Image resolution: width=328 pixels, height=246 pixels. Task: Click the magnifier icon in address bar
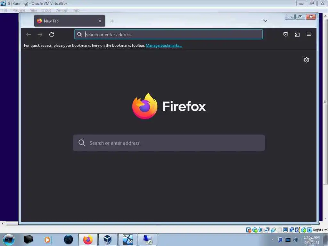click(79, 34)
